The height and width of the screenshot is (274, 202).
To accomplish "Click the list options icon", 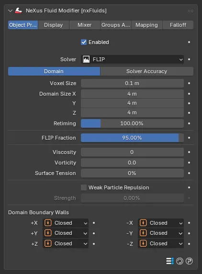I will [x=170, y=261].
